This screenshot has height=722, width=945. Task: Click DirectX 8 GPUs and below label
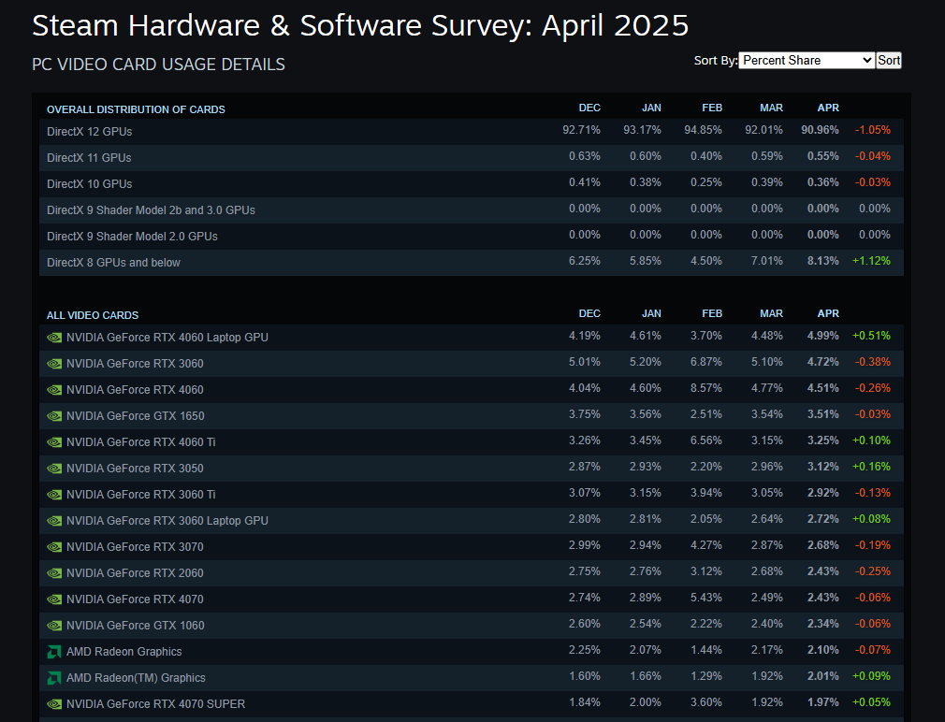[x=113, y=263]
